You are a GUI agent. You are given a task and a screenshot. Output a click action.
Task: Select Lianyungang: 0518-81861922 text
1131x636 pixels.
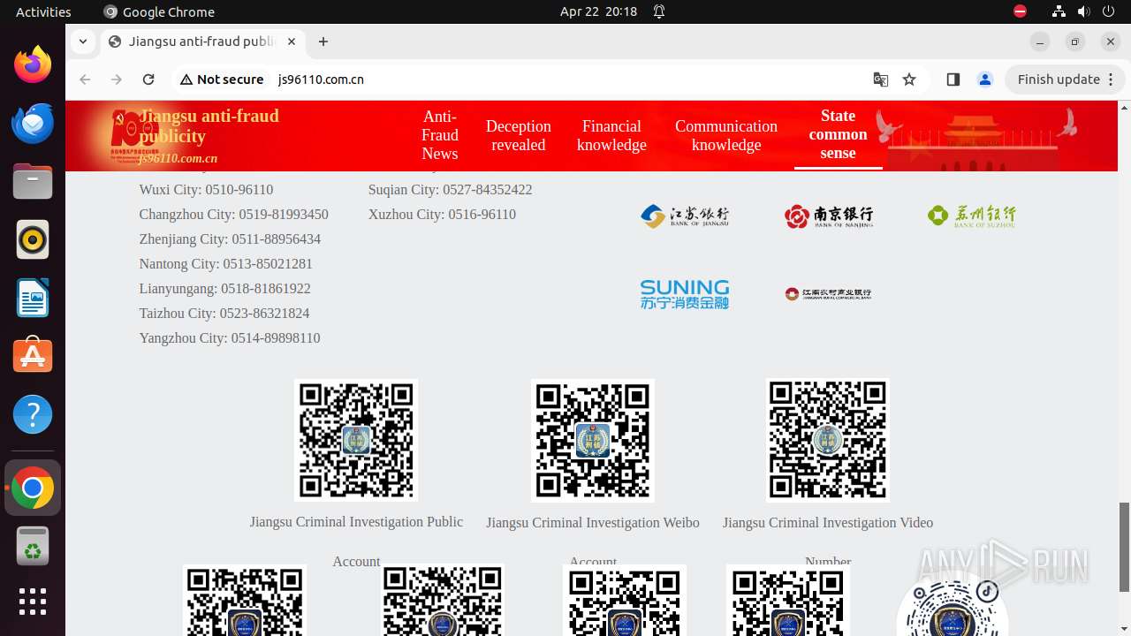224,289
